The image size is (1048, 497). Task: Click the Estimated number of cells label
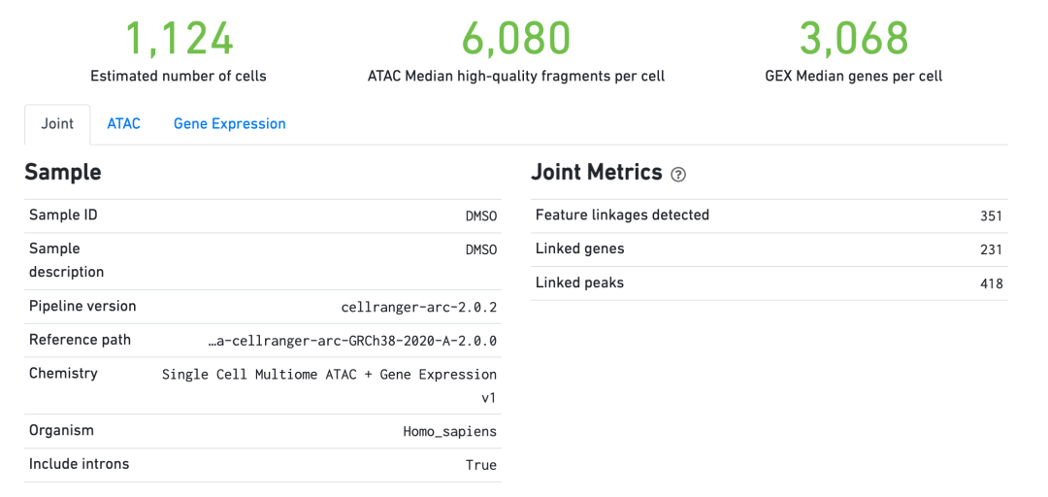pyautogui.click(x=179, y=77)
